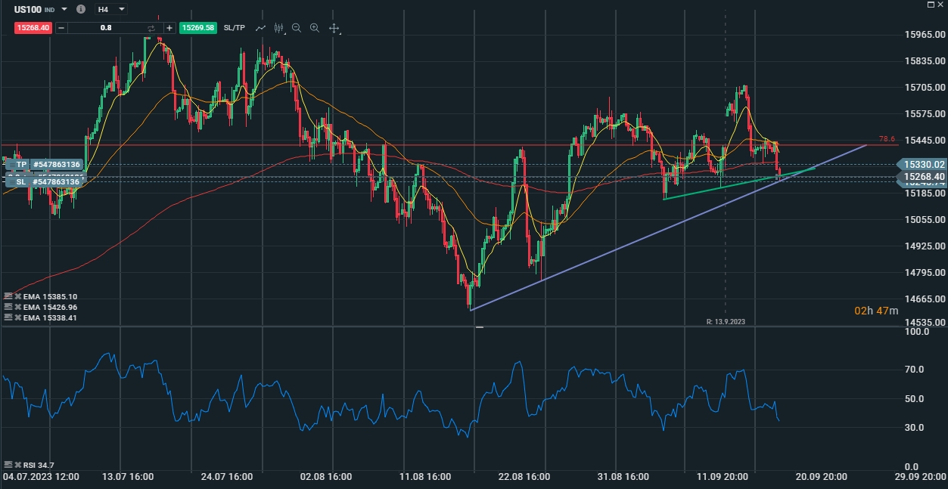The height and width of the screenshot is (489, 948).
Task: Open settings for the EMA 15426.96 indicator
Action: (8, 308)
